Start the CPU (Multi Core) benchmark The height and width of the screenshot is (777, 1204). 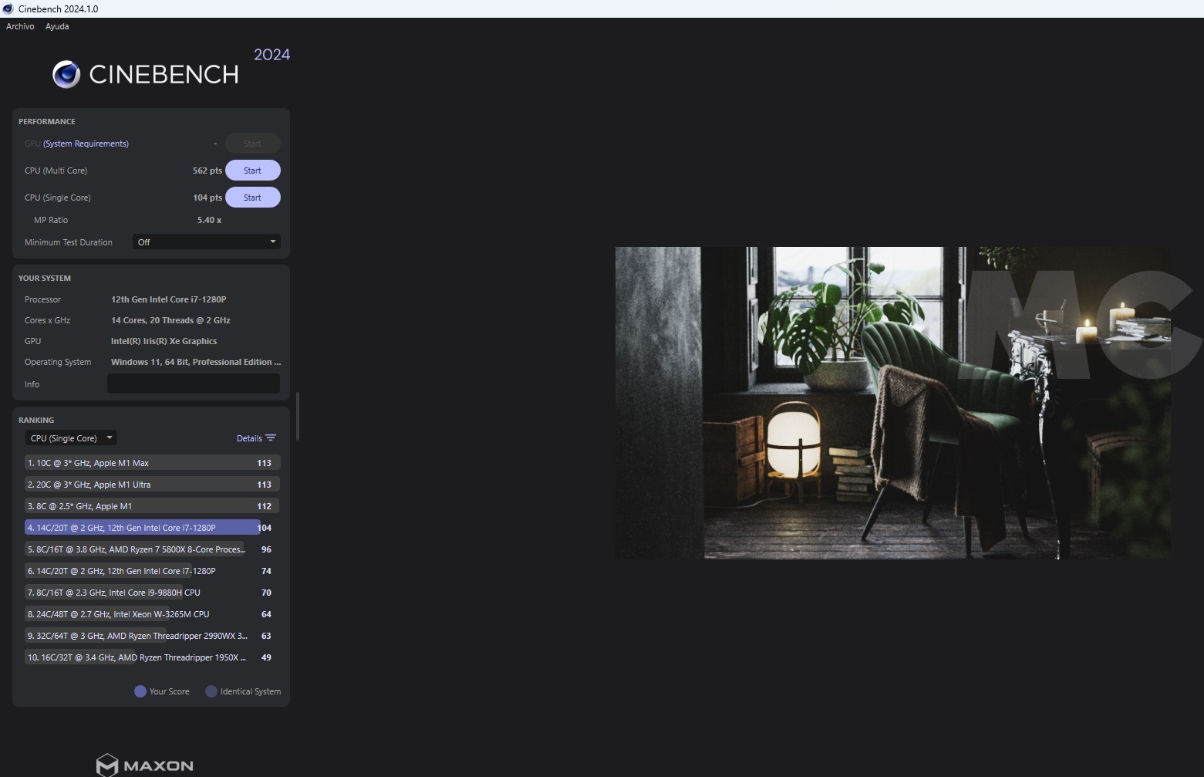pos(252,170)
